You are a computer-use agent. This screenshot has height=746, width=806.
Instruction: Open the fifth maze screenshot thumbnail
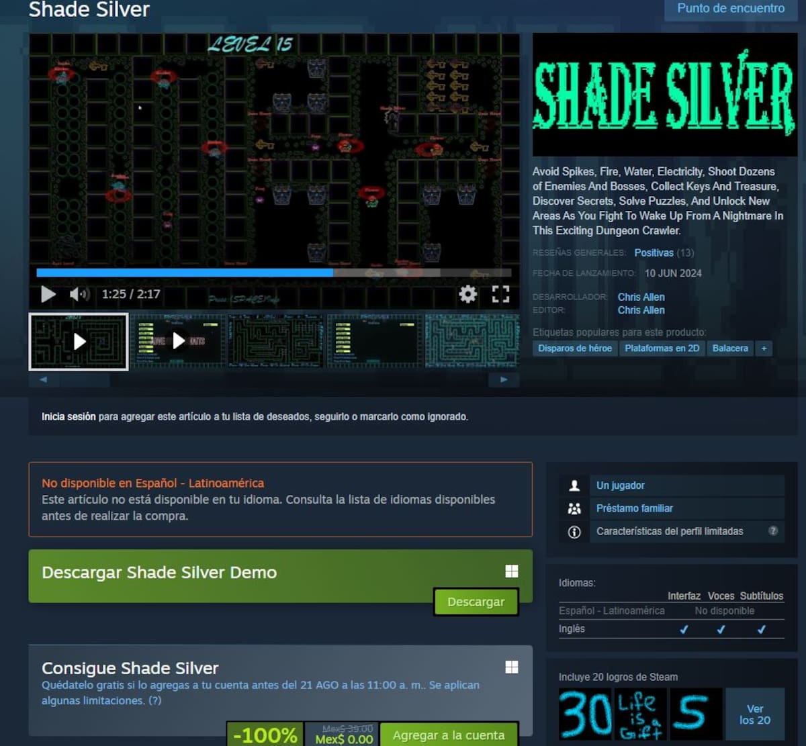472,341
